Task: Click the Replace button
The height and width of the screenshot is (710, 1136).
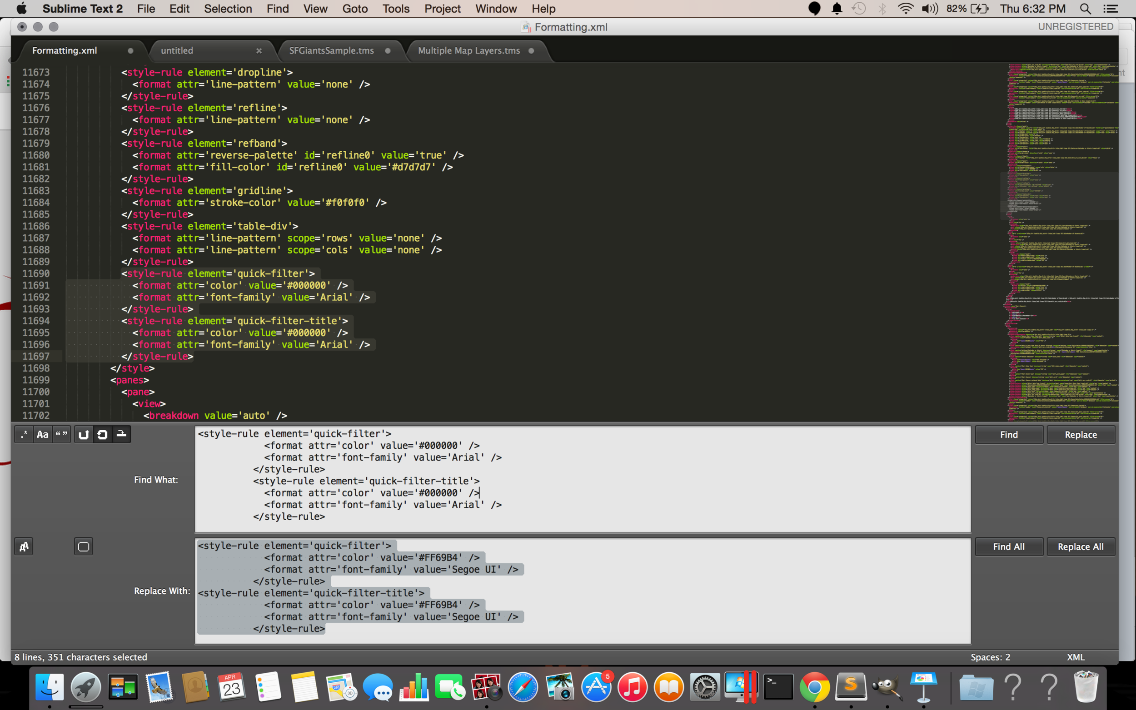Action: 1081,435
